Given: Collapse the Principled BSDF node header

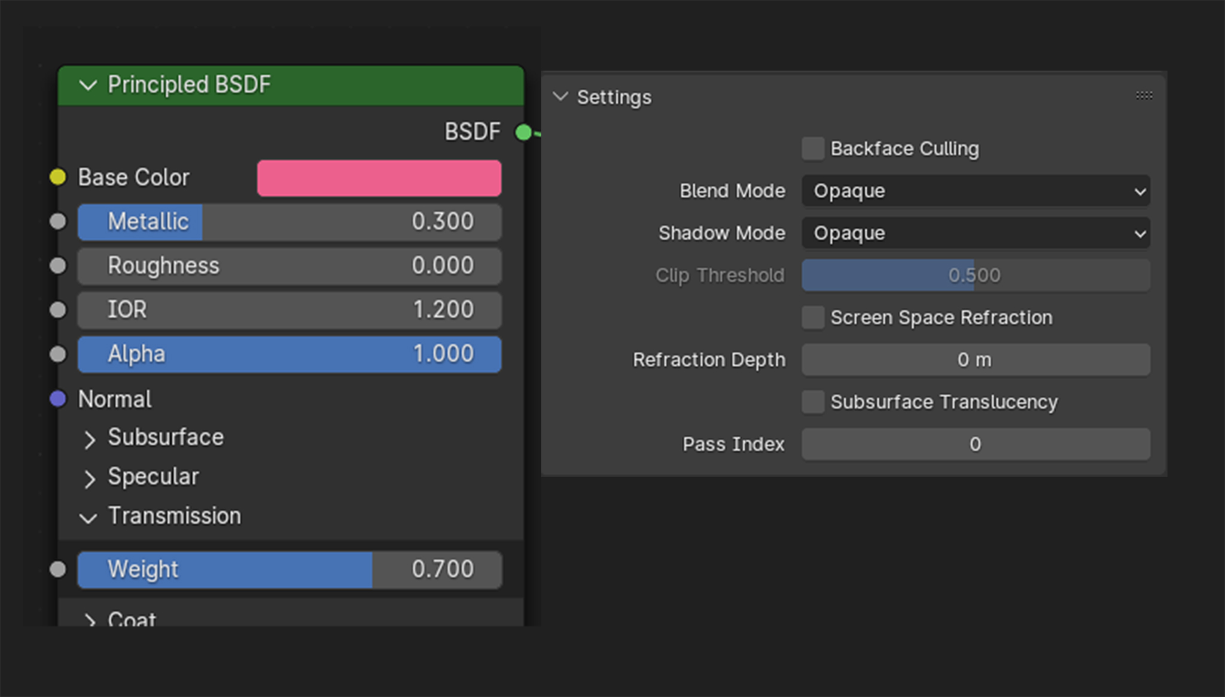Looking at the screenshot, I should 89,85.
